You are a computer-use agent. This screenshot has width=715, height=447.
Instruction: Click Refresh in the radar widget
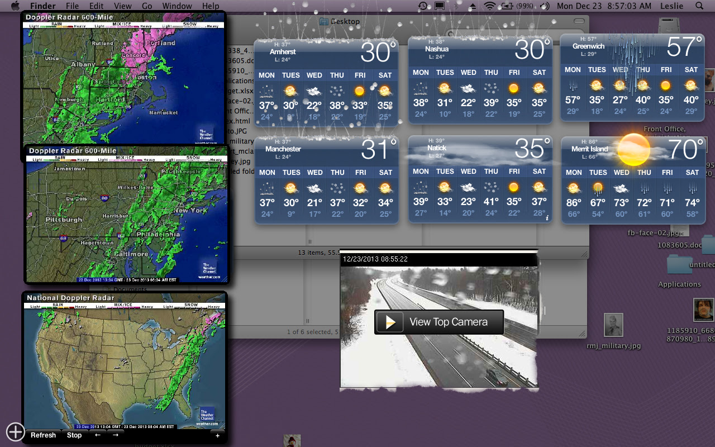43,435
